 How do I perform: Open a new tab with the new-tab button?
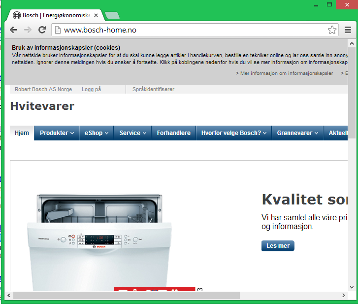(112, 15)
